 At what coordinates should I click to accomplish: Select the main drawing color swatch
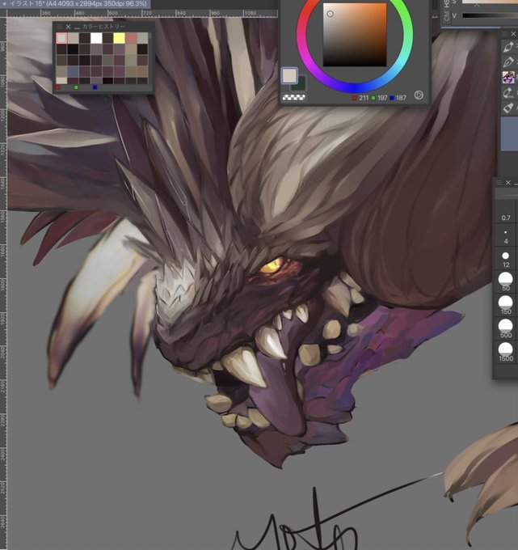tap(289, 75)
